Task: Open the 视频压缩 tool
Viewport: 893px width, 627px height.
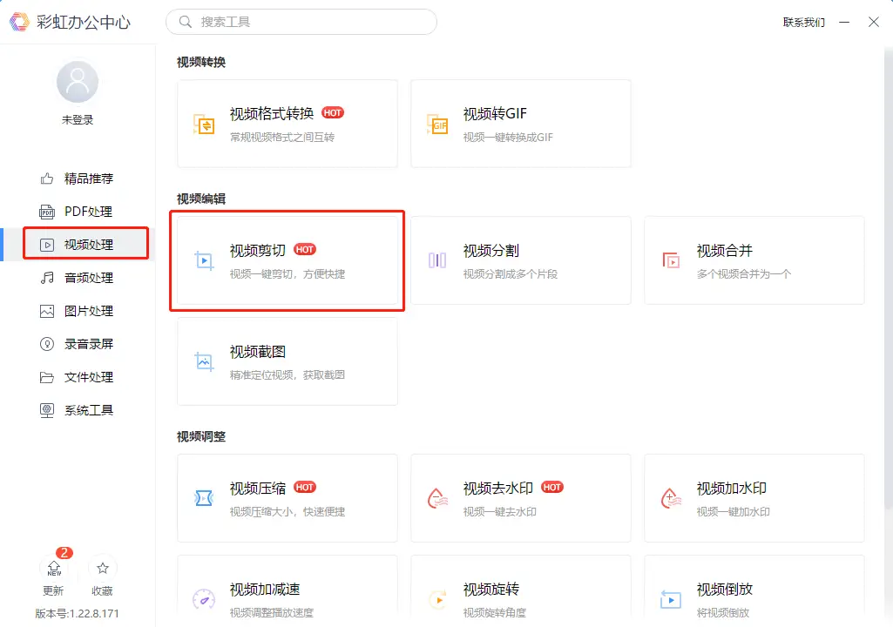Action: 287,498
